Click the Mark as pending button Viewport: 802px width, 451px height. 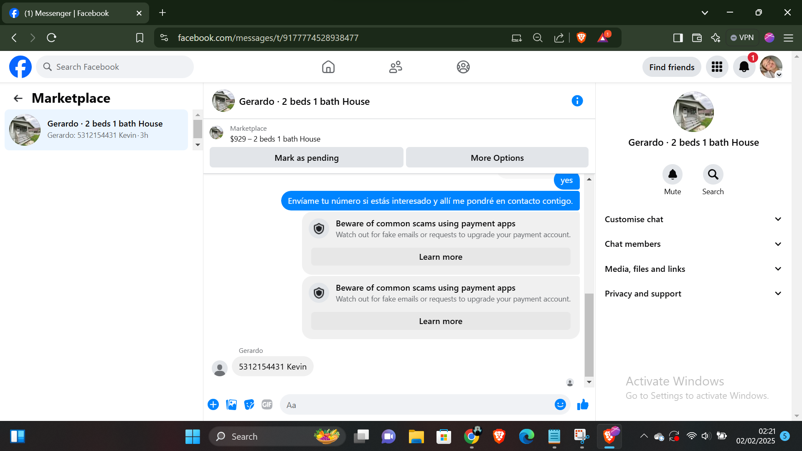(306, 158)
